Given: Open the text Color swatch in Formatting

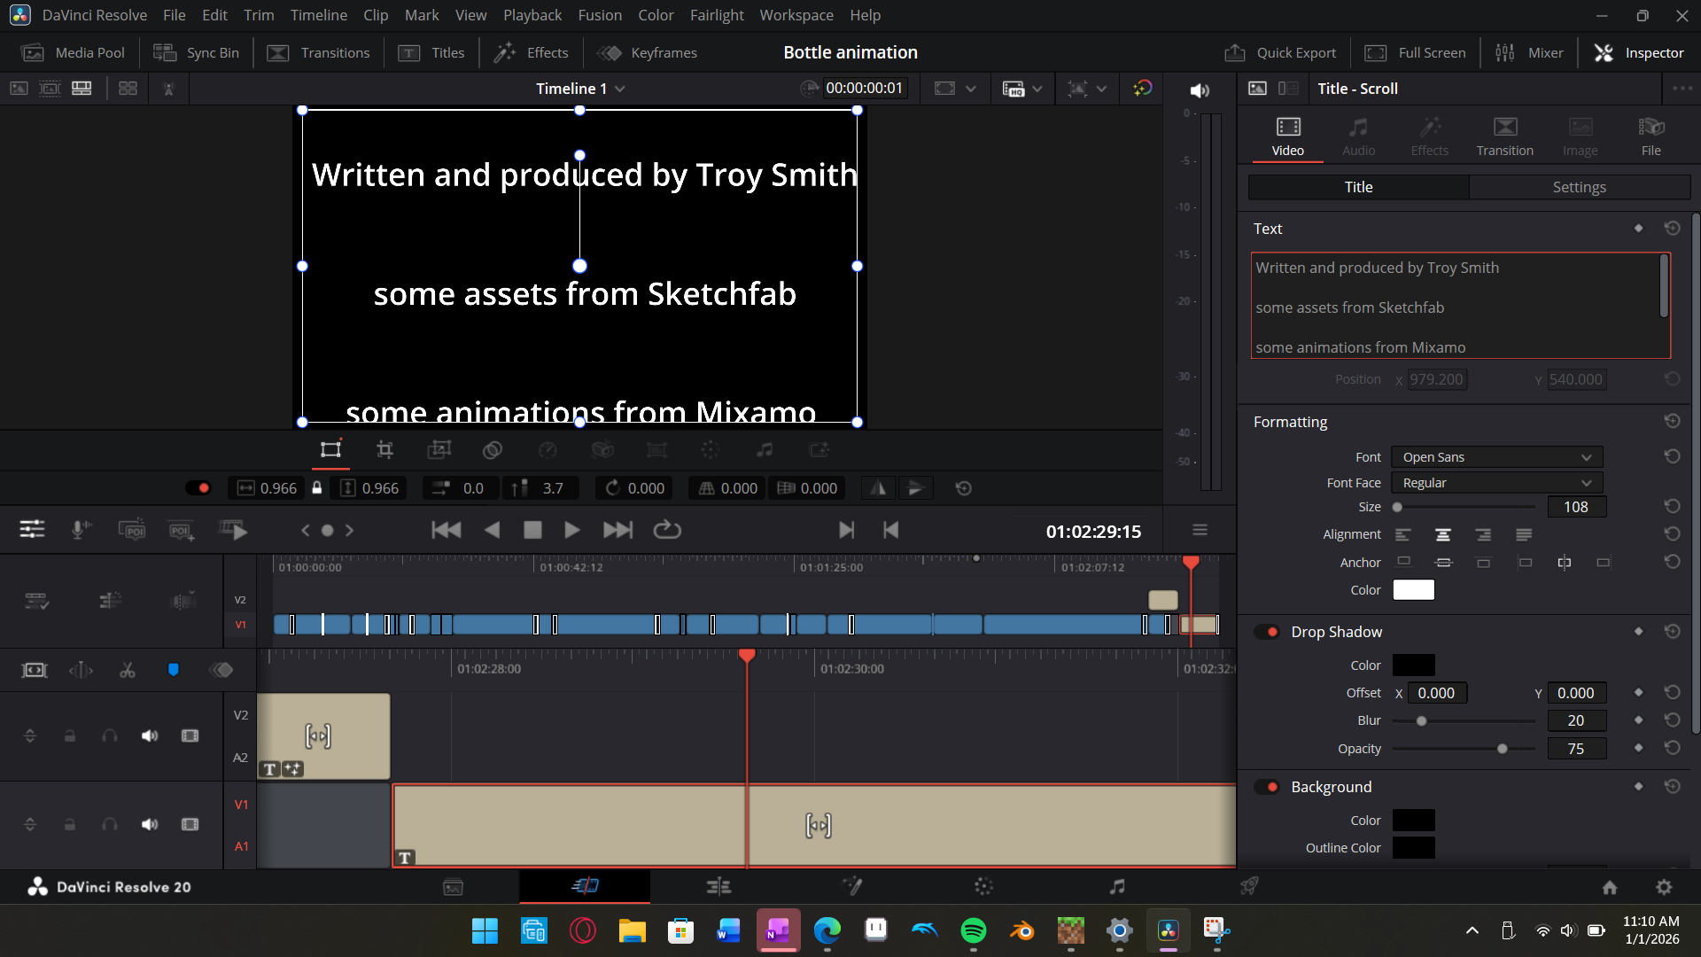Looking at the screenshot, I should pos(1413,590).
